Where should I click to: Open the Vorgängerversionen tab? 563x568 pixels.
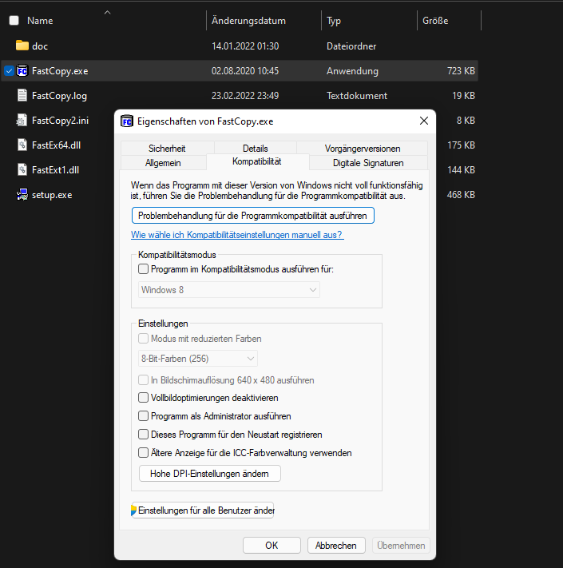click(363, 149)
